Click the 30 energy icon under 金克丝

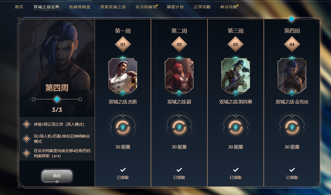click(292, 127)
